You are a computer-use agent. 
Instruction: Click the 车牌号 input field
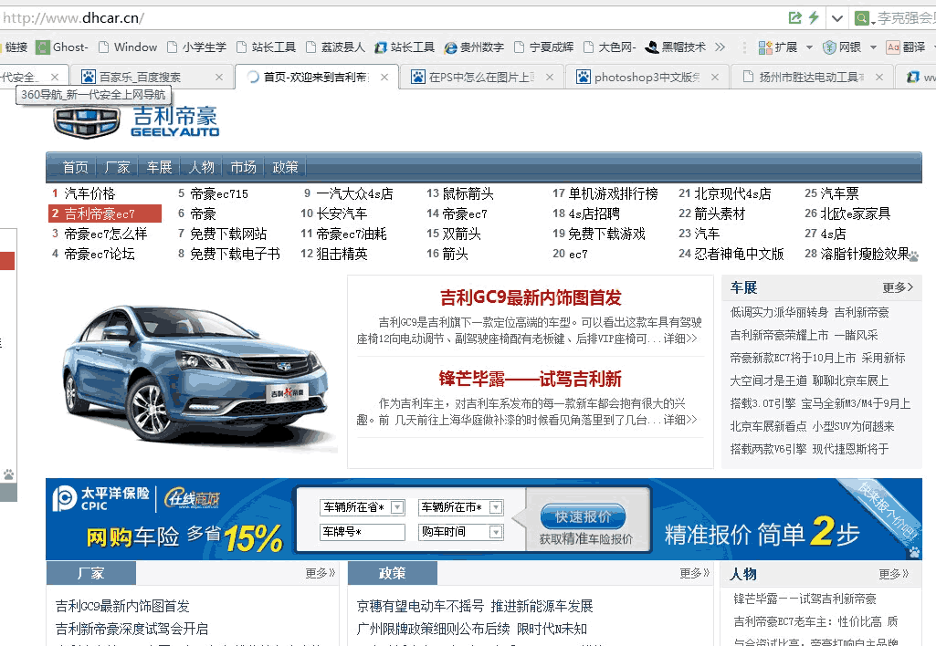[x=363, y=532]
